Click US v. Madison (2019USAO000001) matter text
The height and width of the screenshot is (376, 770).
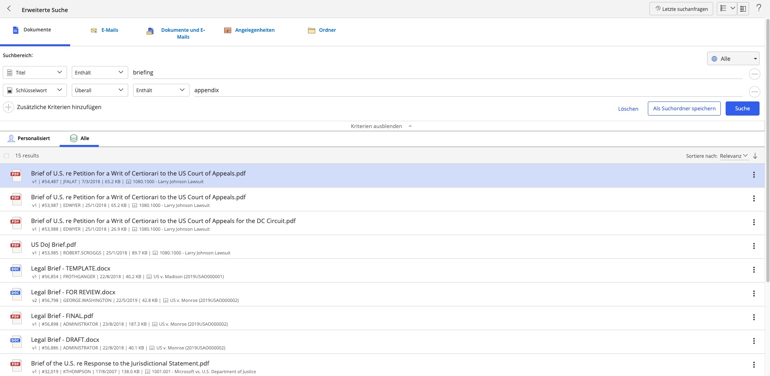coord(189,277)
